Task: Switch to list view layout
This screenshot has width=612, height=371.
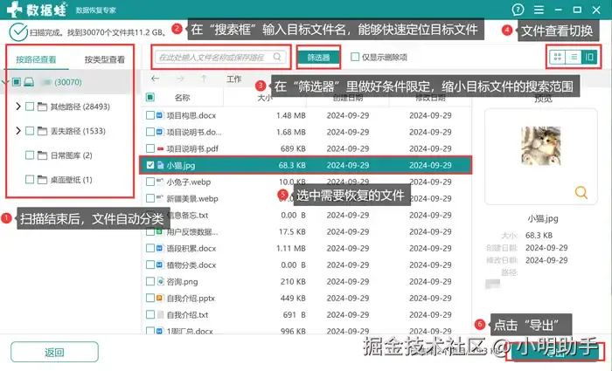Action: click(x=574, y=58)
